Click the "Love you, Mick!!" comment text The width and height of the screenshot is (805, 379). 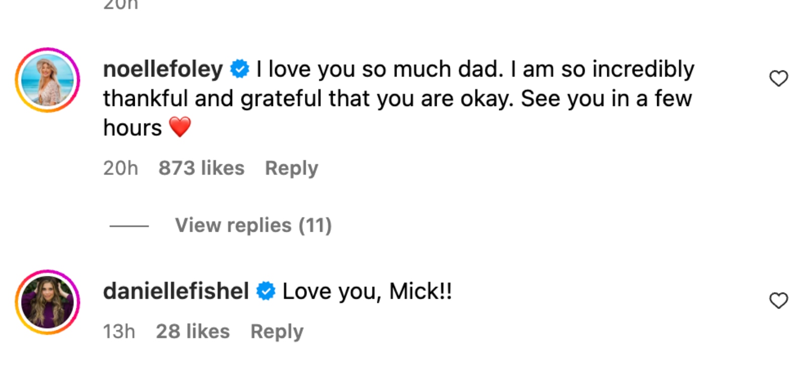click(x=367, y=292)
